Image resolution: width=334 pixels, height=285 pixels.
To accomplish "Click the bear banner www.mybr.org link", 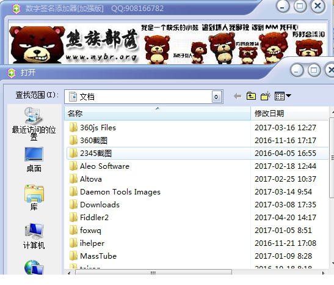I will pyautogui.click(x=101, y=57).
